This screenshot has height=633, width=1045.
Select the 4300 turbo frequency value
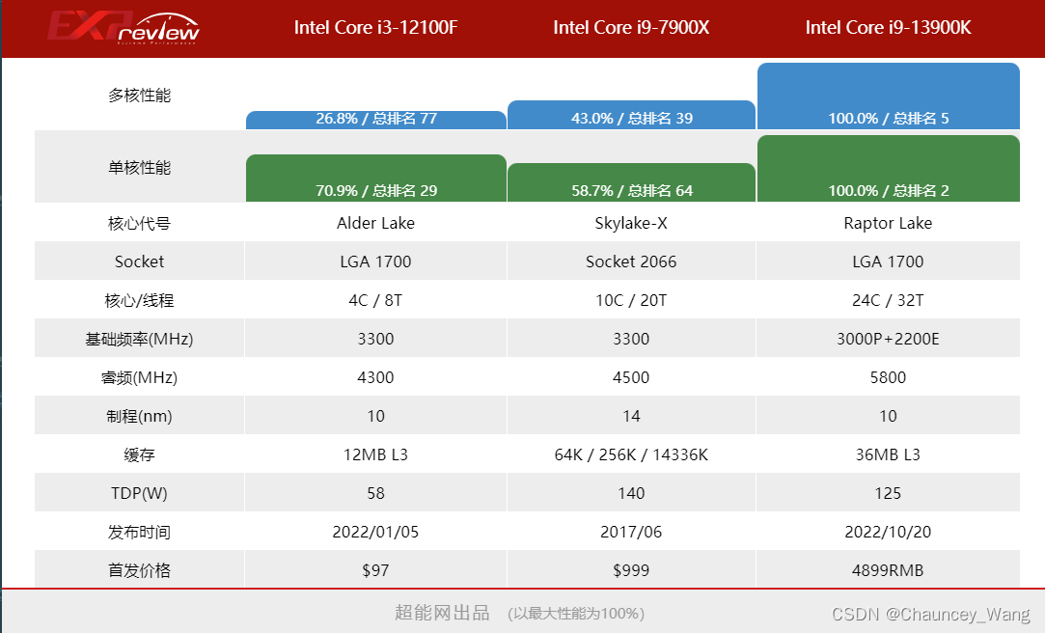376,378
